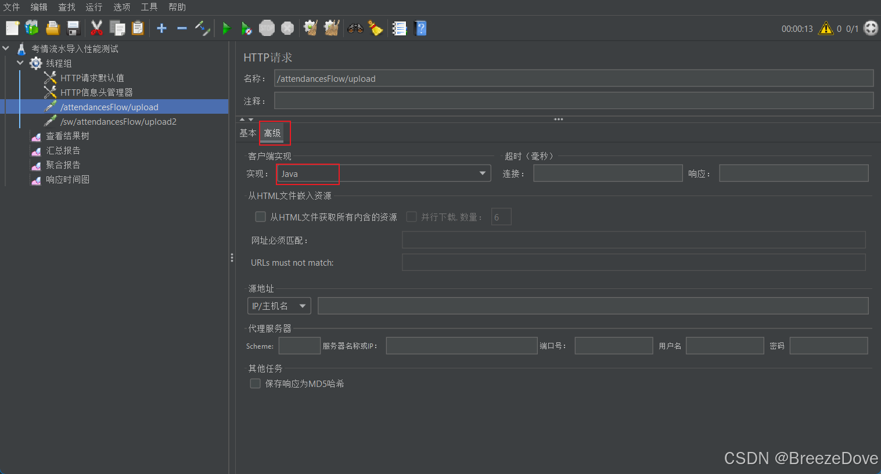The image size is (881, 474).
Task: Collapse the 线程组 tree node
Action: click(20, 63)
